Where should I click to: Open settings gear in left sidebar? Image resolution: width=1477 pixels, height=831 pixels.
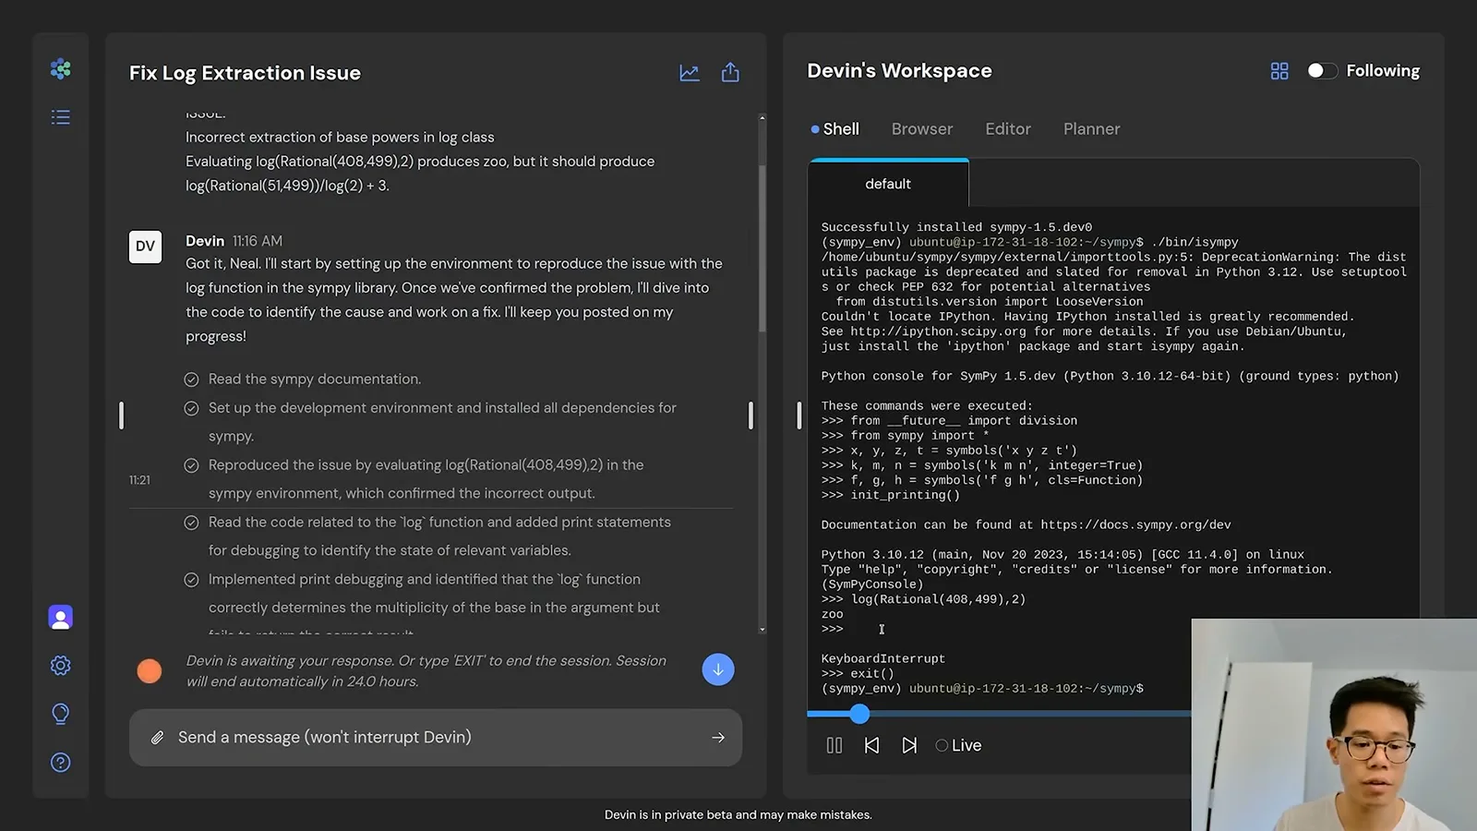tap(61, 666)
